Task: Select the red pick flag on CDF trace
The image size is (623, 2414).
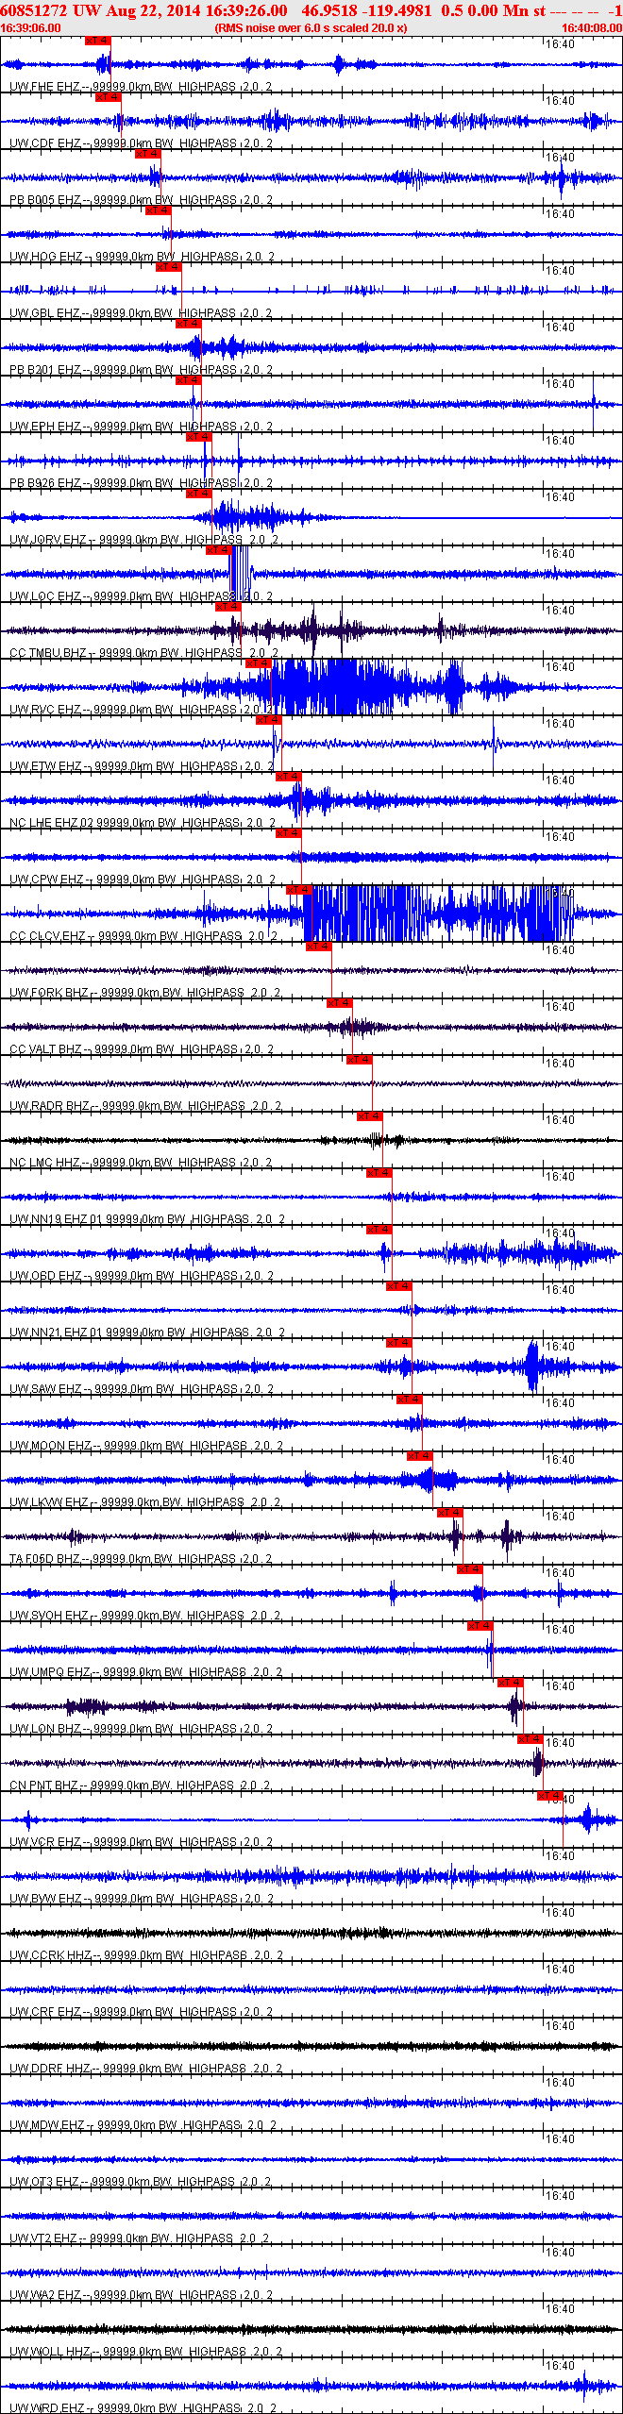Action: (108, 97)
